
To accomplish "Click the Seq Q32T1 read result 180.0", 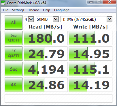I will (x=46, y=38).
